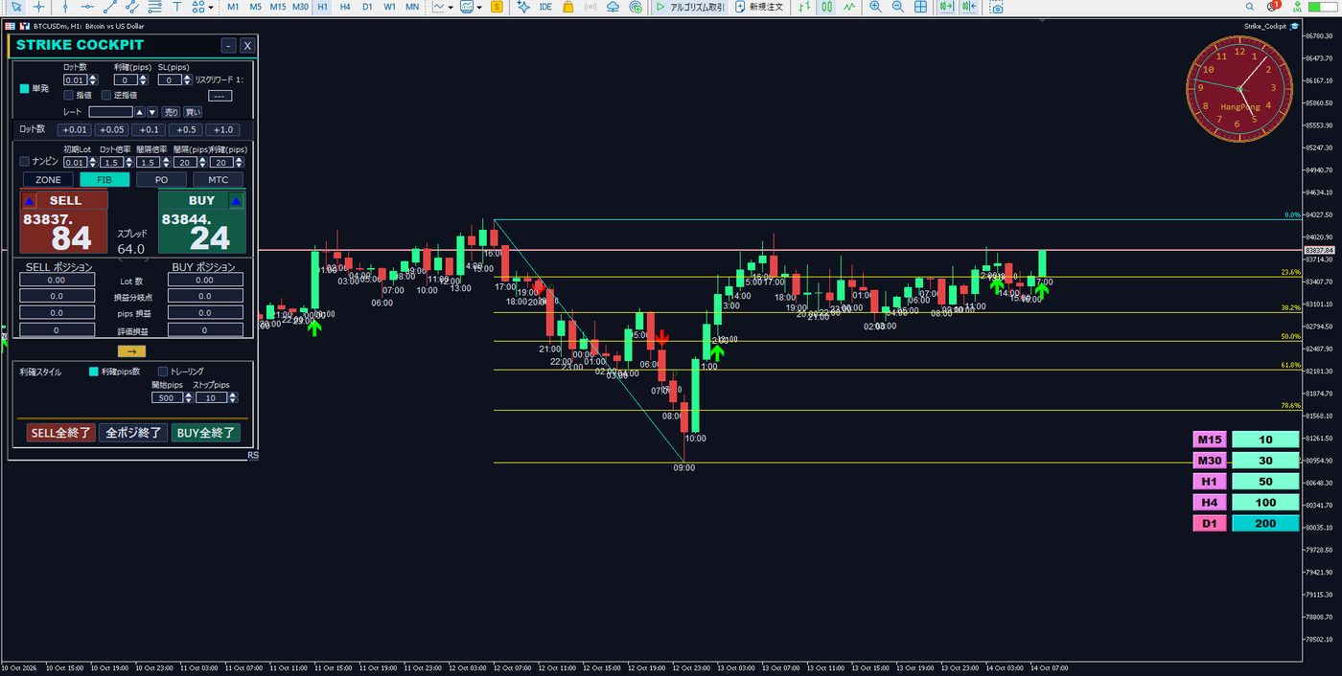Click the 開始pips 500 spinner arrows
The image size is (1342, 676).
[188, 397]
